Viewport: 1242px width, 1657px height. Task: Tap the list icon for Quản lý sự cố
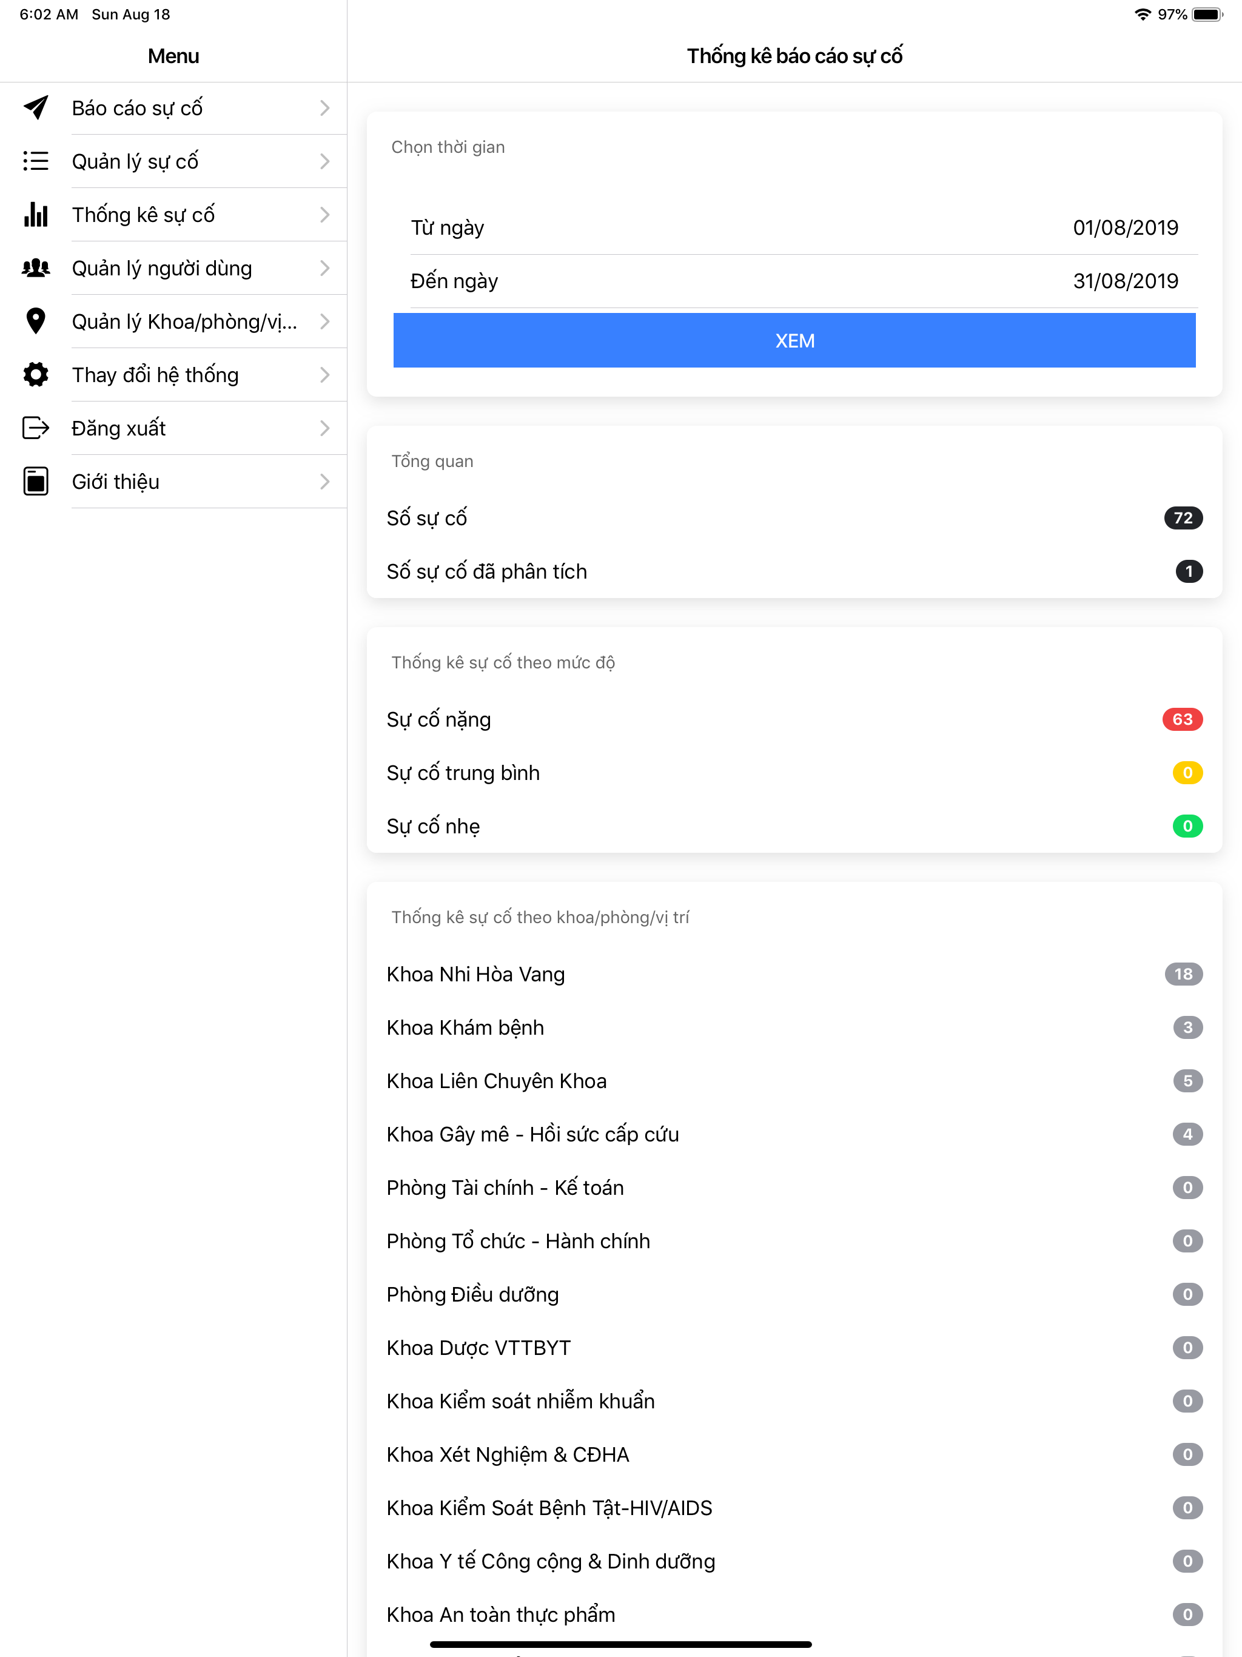pos(36,161)
